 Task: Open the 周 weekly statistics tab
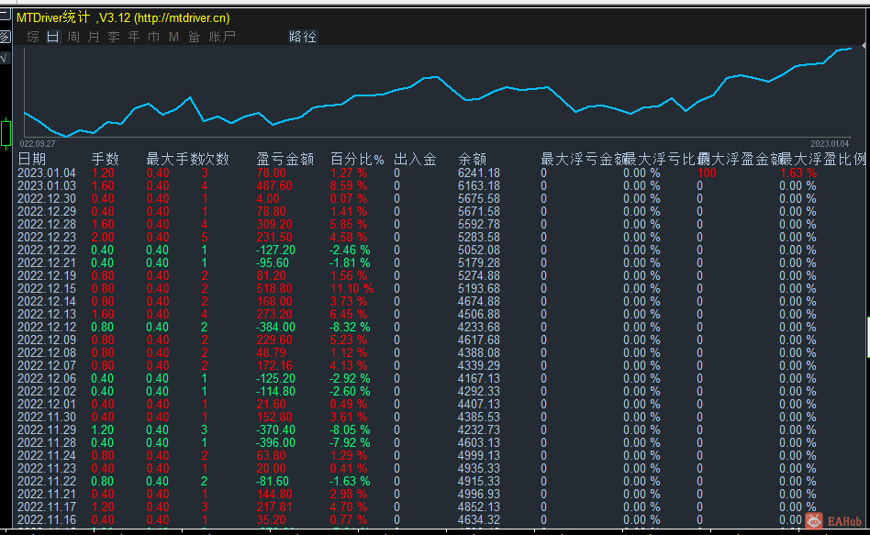point(72,37)
